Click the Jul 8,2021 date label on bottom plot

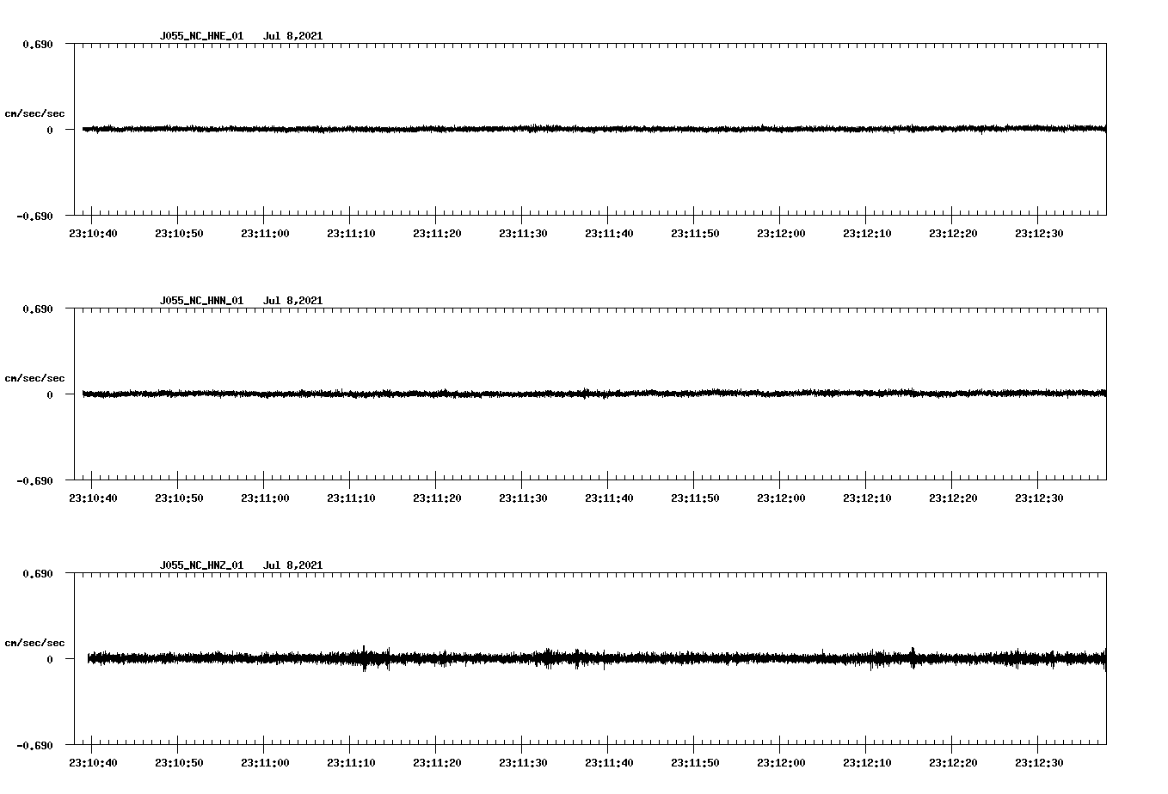293,565
